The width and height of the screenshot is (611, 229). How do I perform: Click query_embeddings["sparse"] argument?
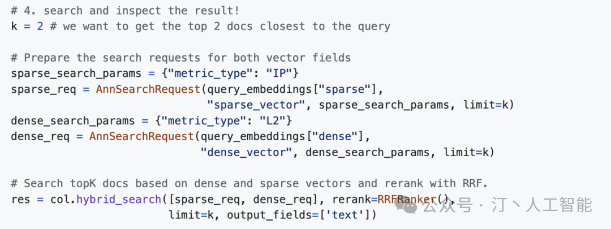pyautogui.click(x=292, y=89)
